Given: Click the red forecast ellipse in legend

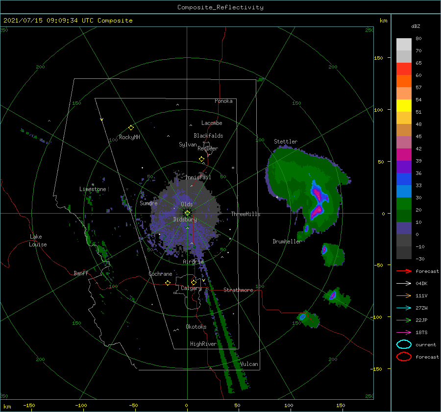Looking at the screenshot, I should coord(404,357).
